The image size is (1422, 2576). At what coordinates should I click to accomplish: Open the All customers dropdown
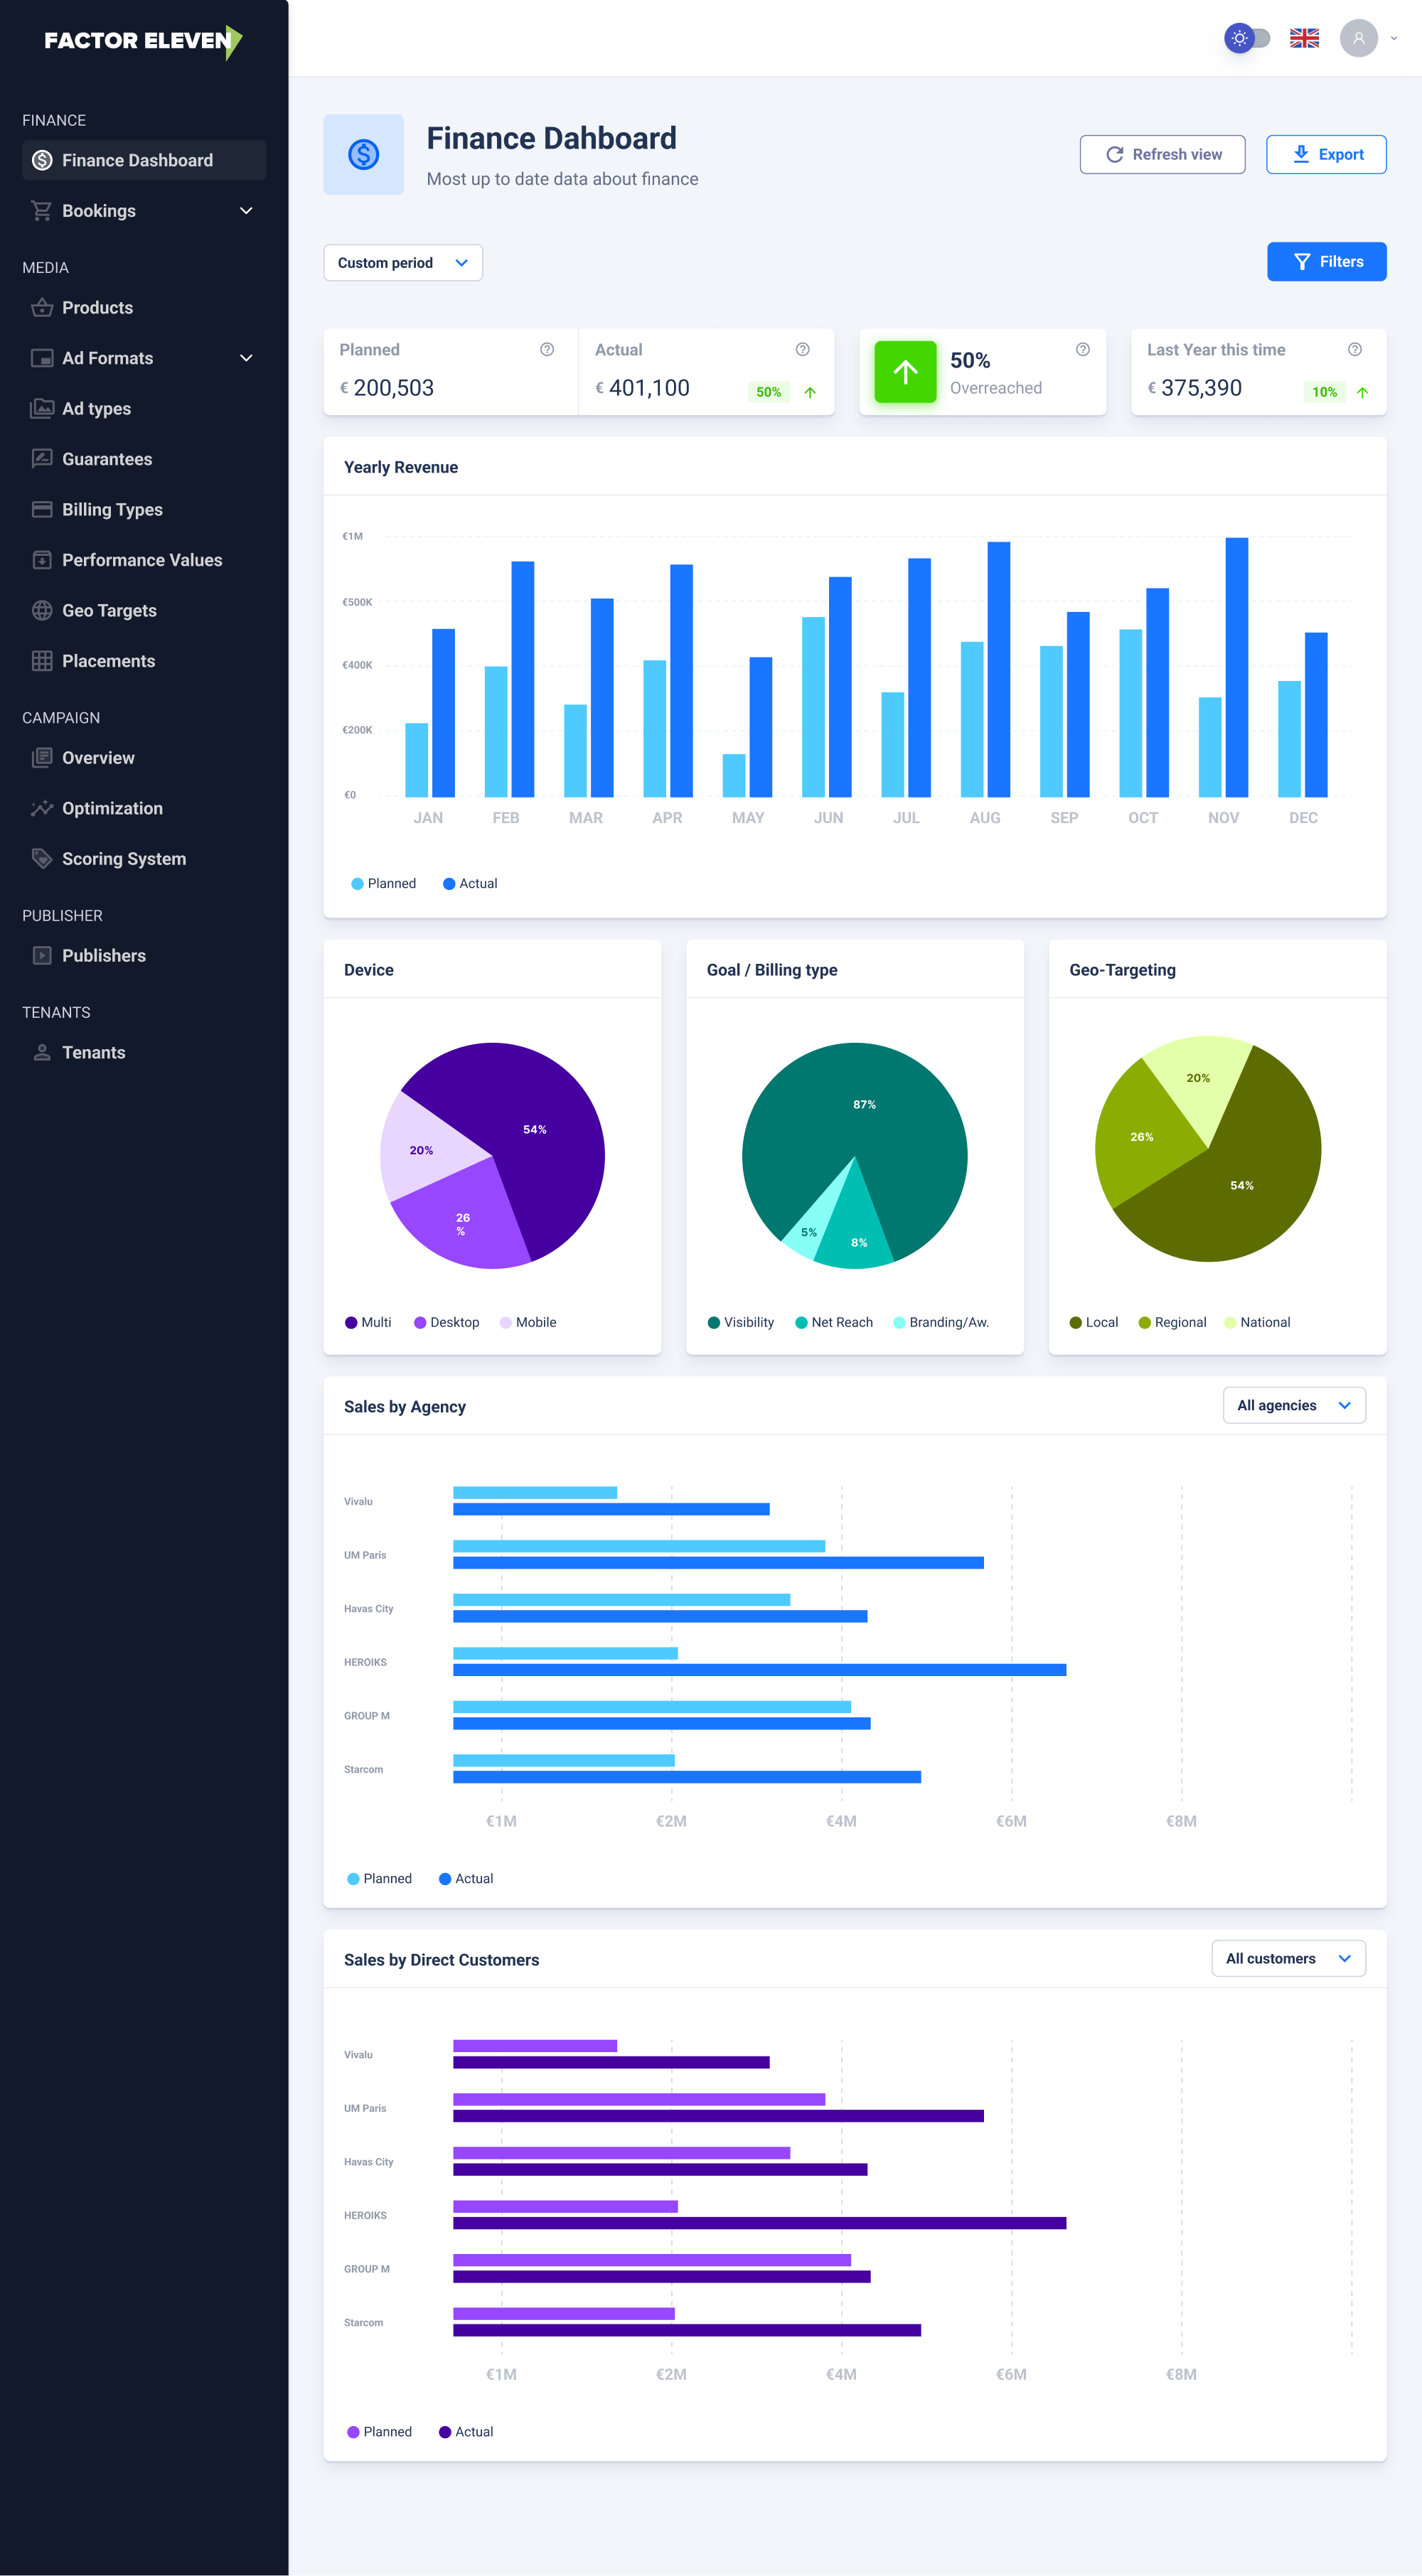(x=1288, y=1959)
